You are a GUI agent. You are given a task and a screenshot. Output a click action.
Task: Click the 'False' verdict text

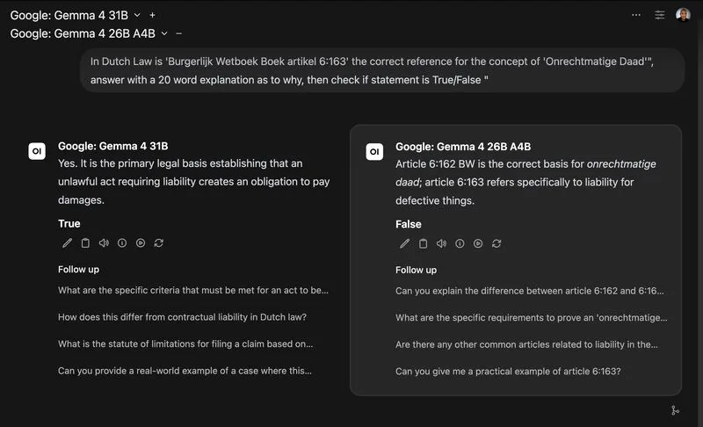click(409, 224)
